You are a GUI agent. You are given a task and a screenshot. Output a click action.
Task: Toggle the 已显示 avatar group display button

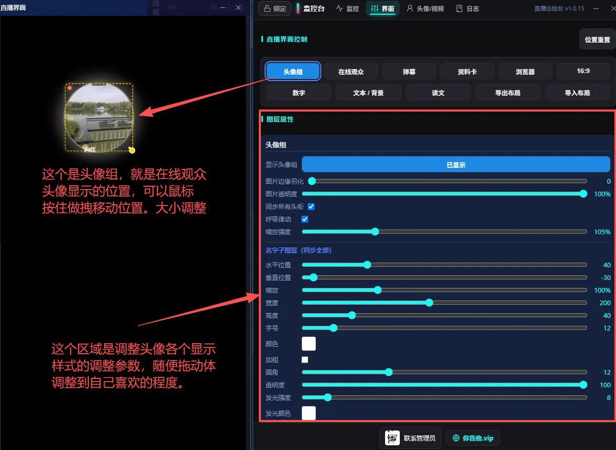456,165
